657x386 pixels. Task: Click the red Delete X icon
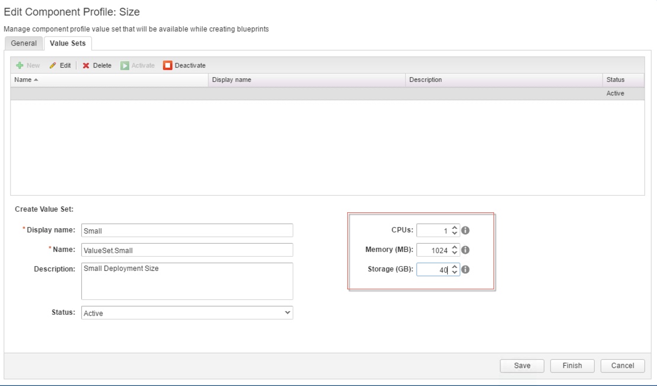tap(86, 65)
